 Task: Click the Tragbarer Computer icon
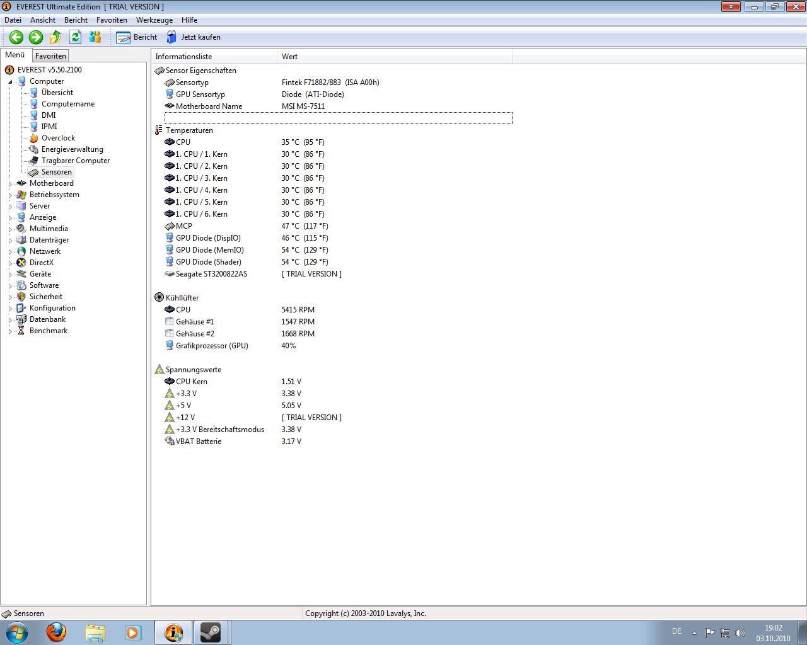[34, 161]
